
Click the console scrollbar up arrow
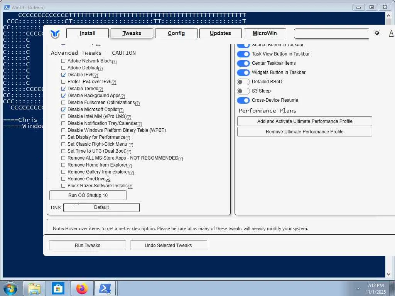point(388,15)
